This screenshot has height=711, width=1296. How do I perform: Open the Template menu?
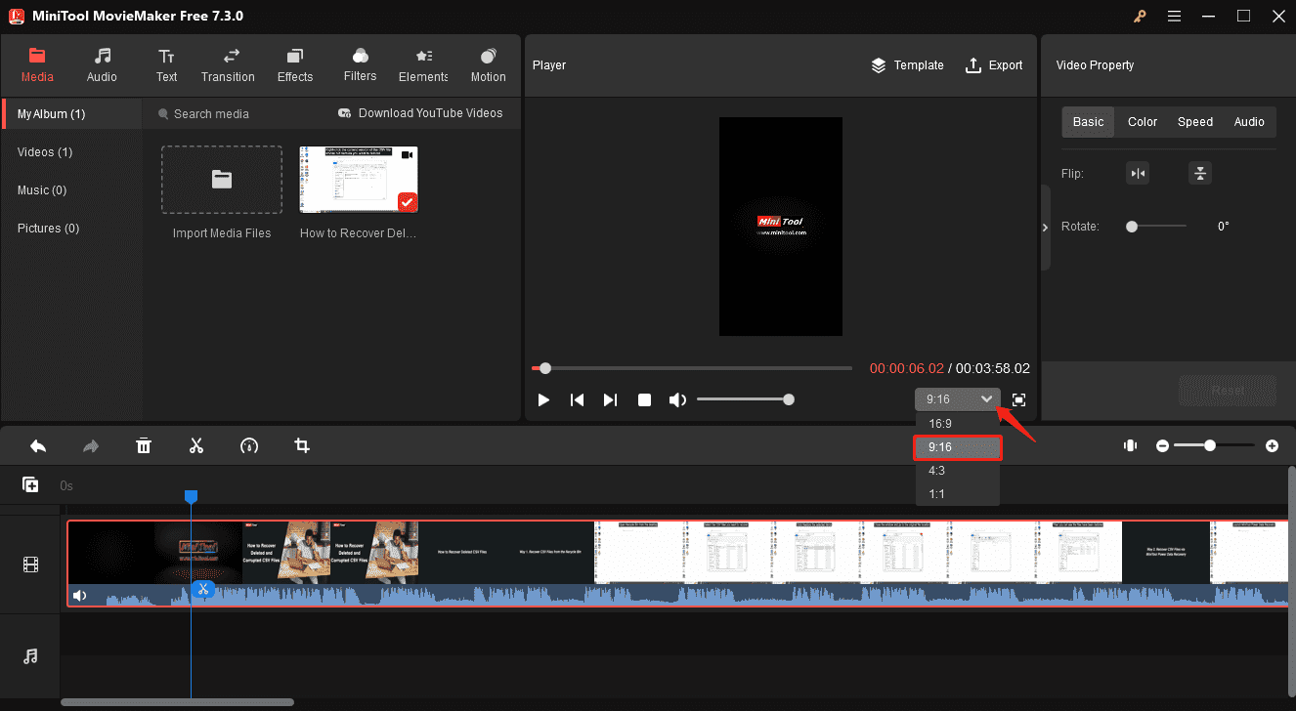[x=907, y=65]
